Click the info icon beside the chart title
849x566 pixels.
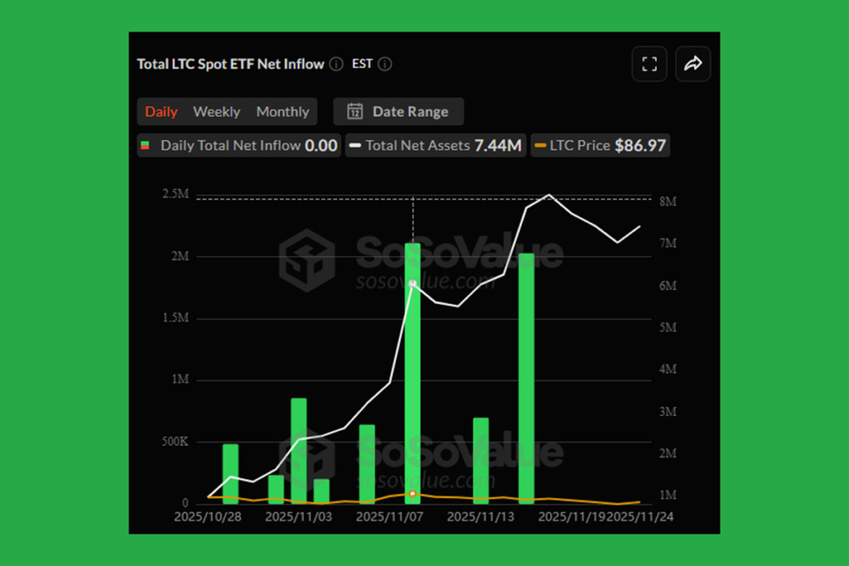pyautogui.click(x=336, y=64)
